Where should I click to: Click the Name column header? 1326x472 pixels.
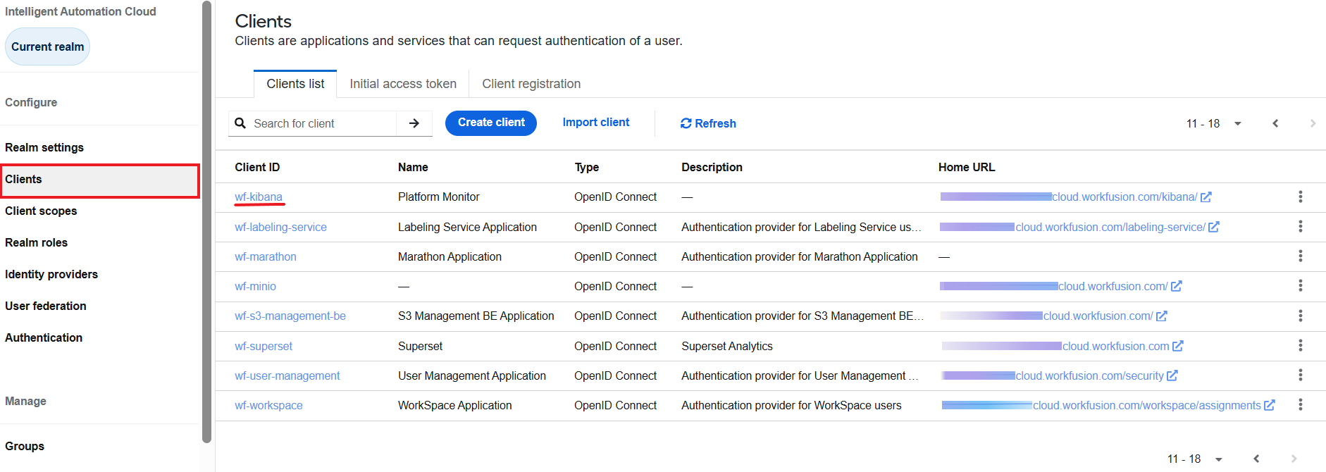tap(413, 167)
